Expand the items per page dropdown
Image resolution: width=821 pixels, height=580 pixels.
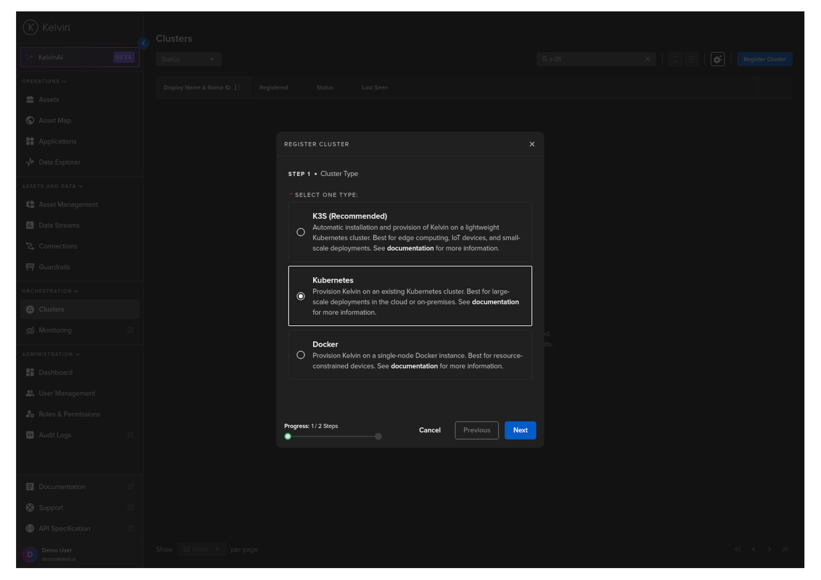(201, 549)
